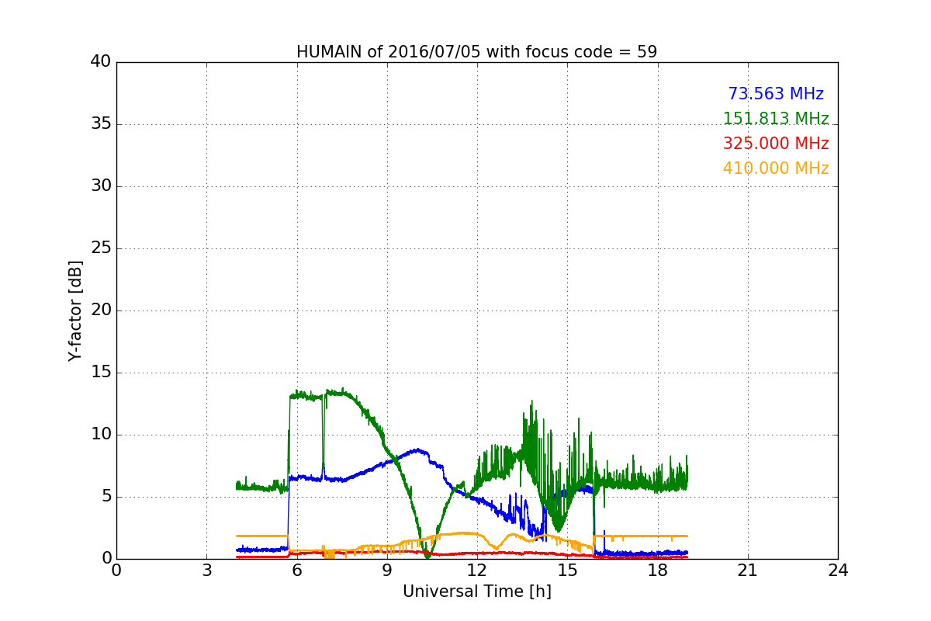This screenshot has width=931, height=621.
Task: Click the y-axis tick label '35'
Action: pos(101,124)
